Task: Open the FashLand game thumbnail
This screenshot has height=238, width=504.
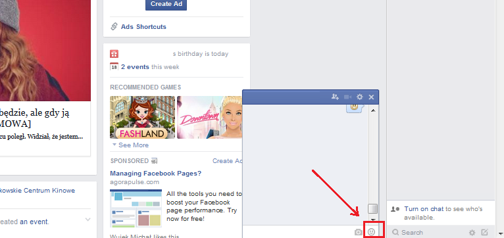Action: click(142, 117)
